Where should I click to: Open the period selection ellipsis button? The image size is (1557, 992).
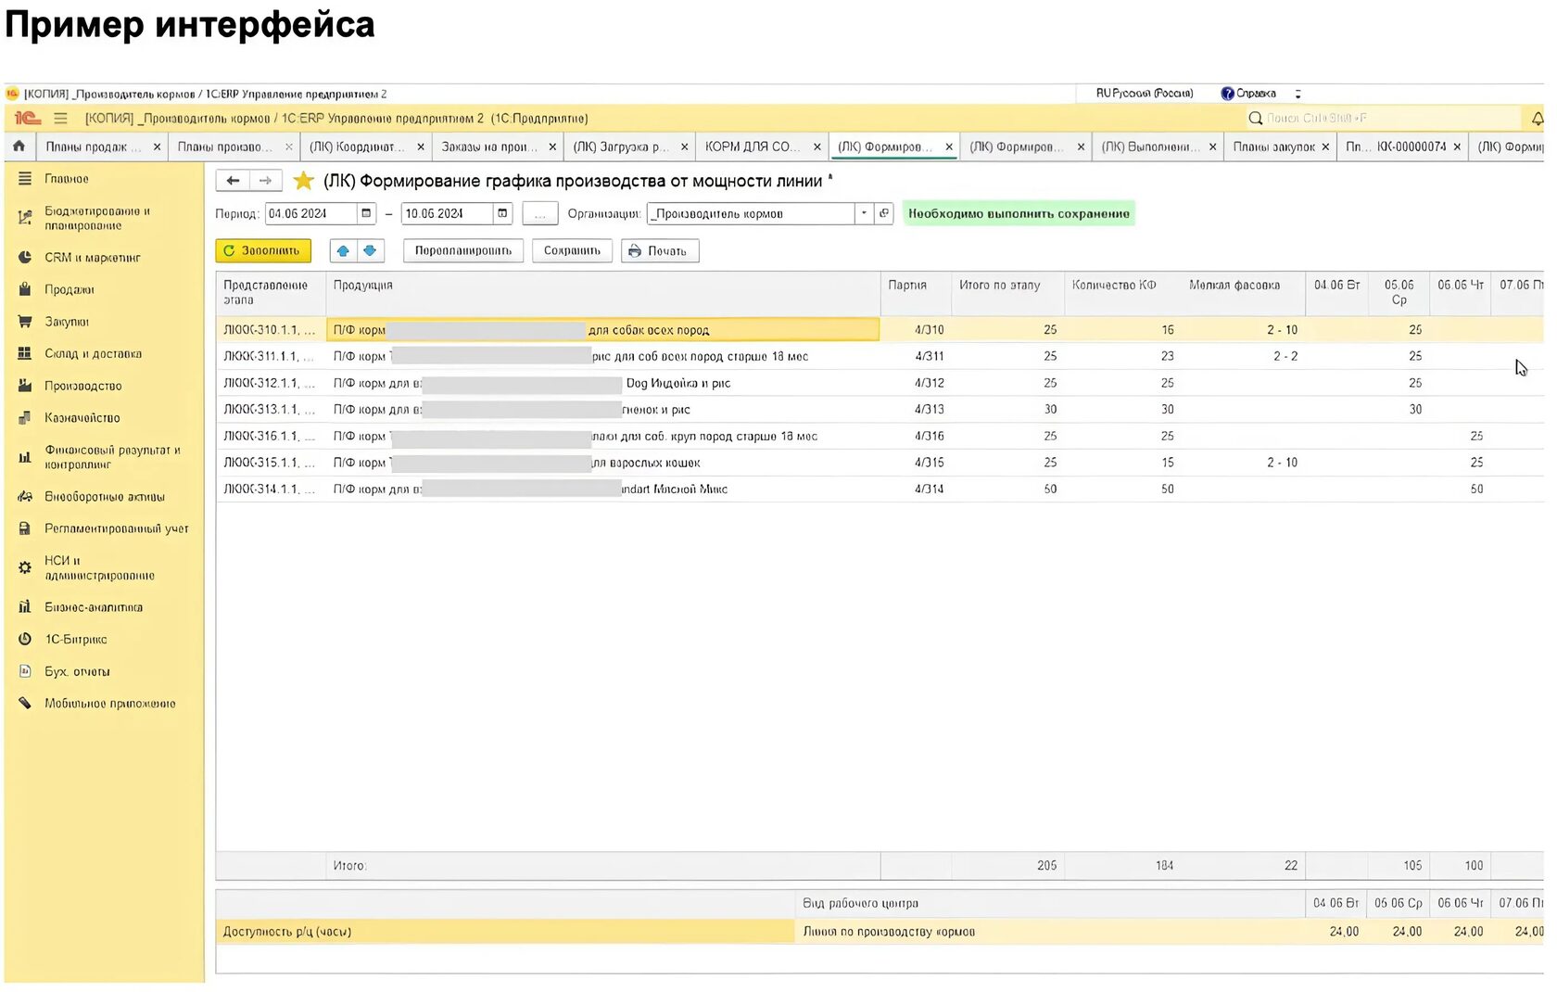point(539,214)
